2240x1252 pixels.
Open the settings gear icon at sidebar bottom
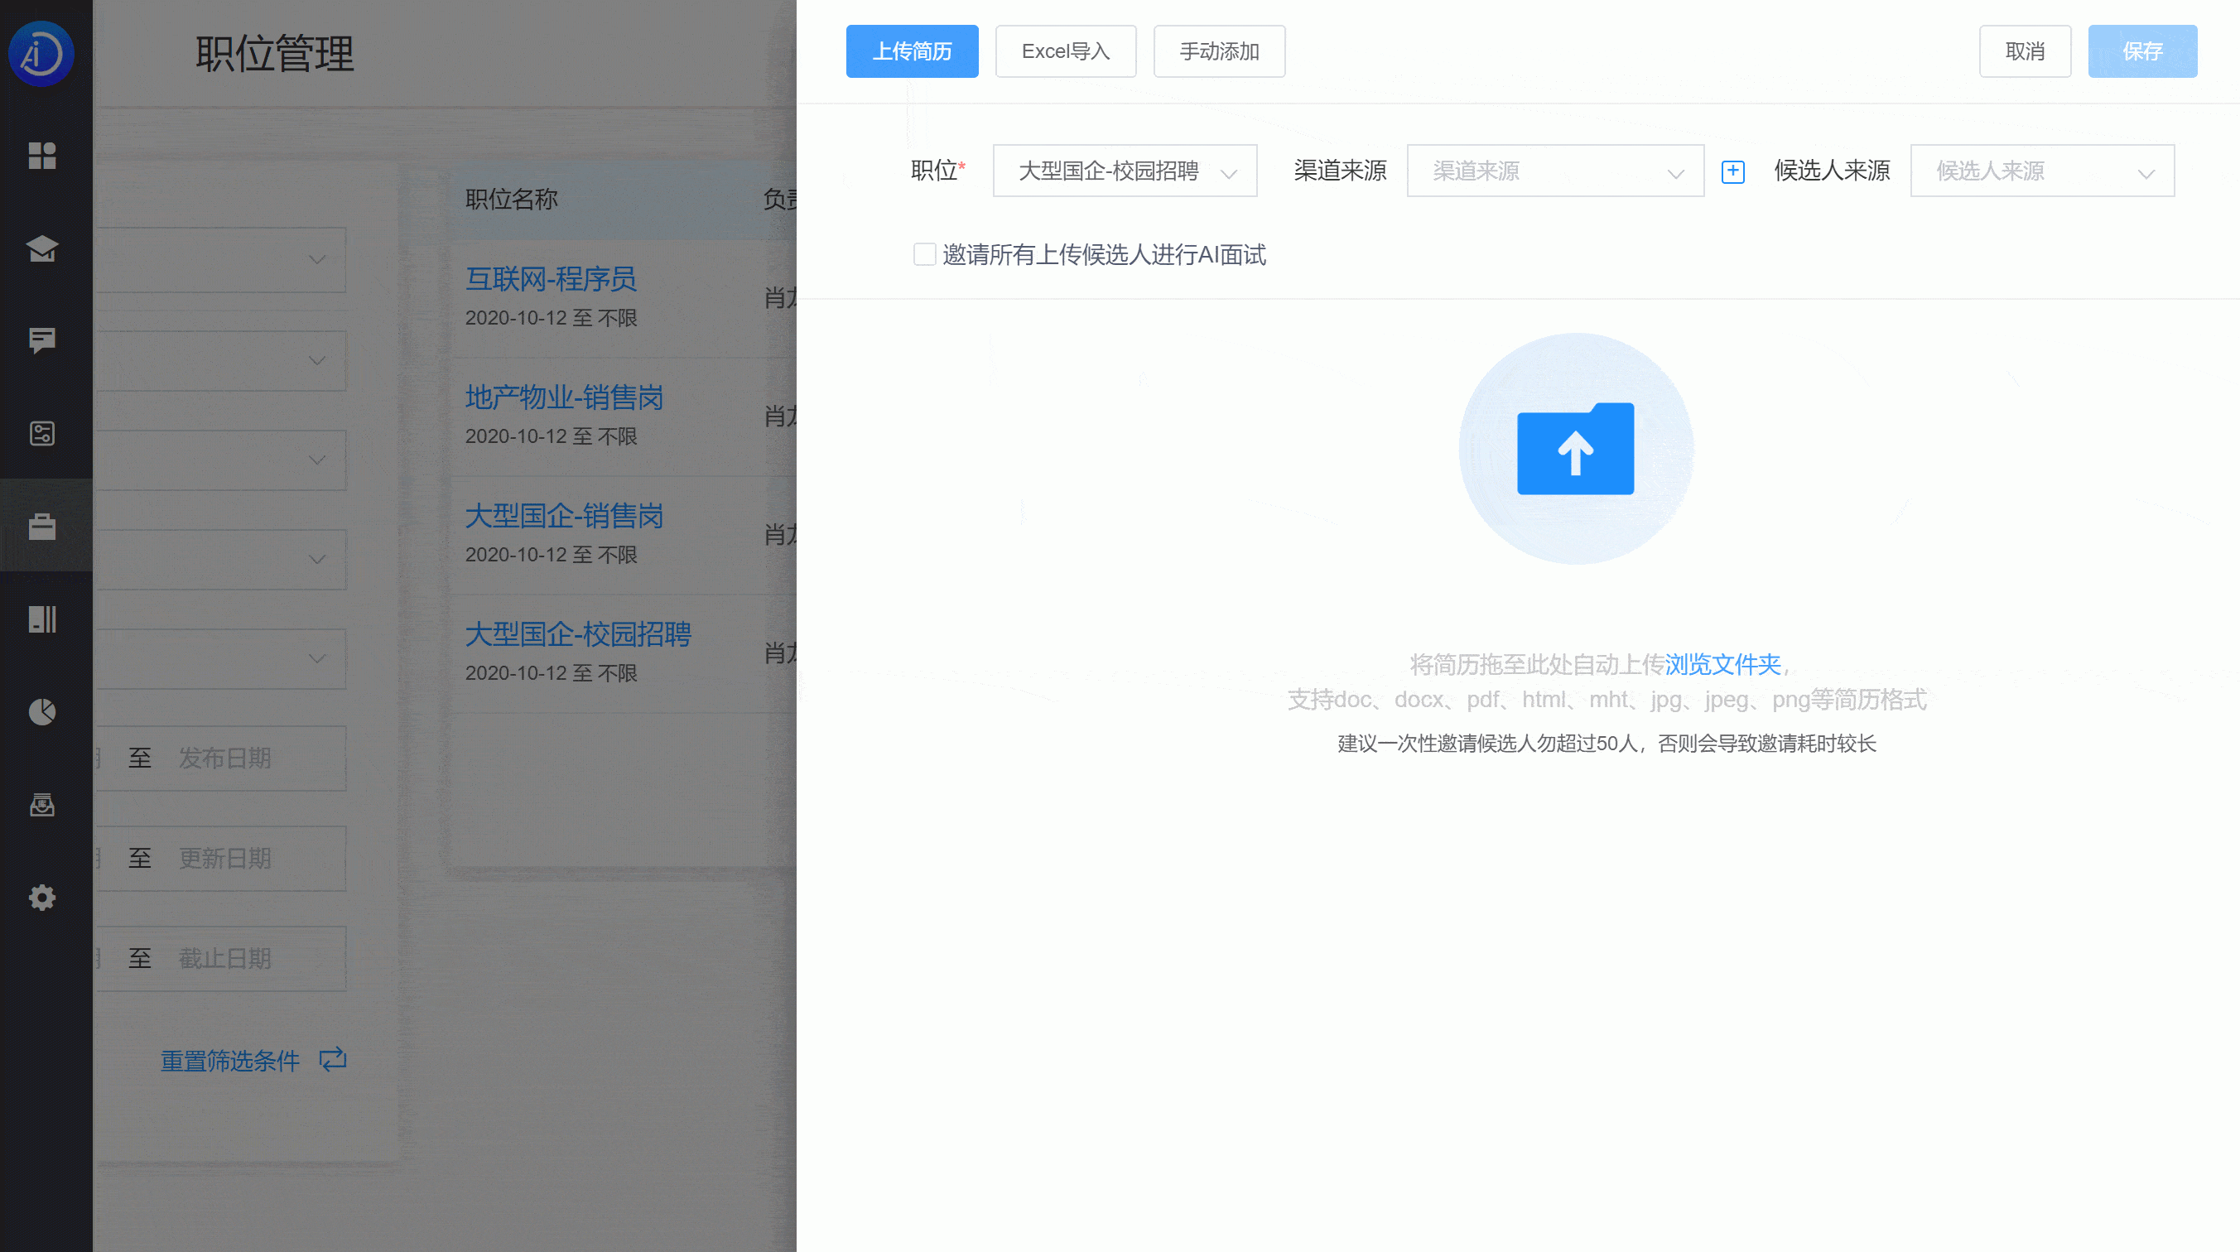pyautogui.click(x=42, y=898)
